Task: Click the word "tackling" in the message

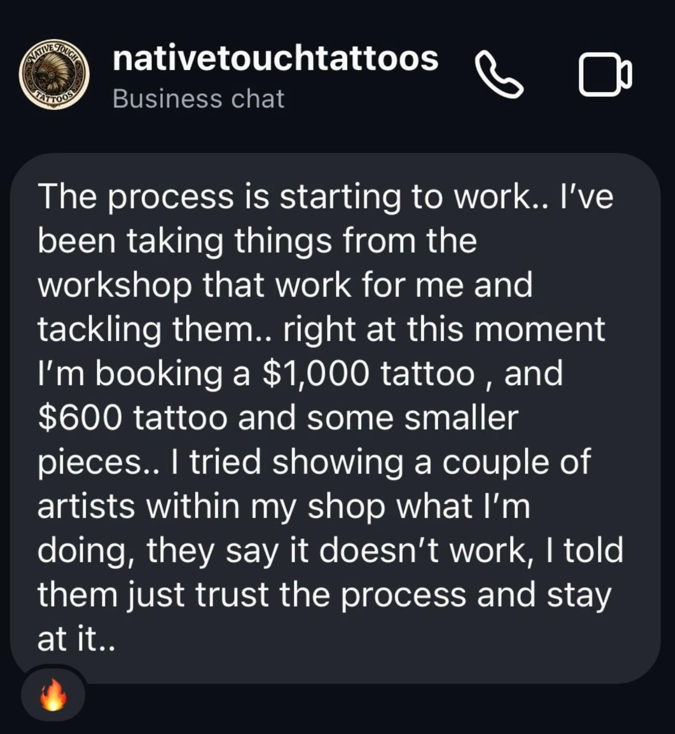Action: click(99, 329)
